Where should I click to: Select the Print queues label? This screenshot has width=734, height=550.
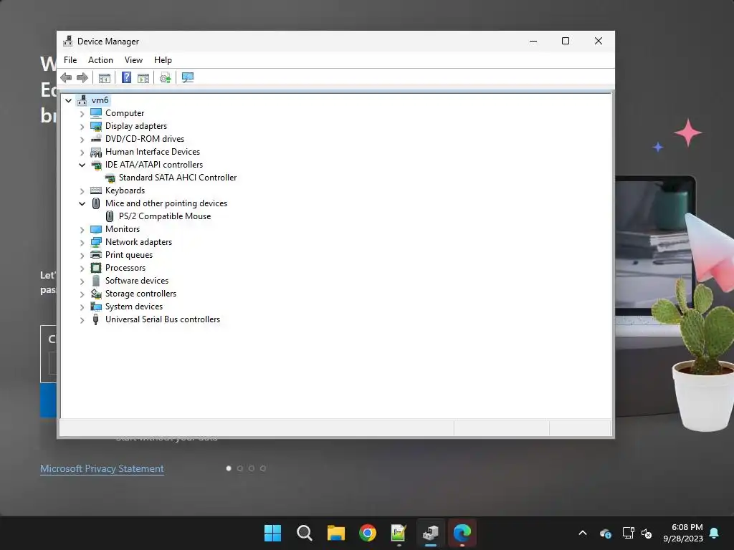pos(129,255)
